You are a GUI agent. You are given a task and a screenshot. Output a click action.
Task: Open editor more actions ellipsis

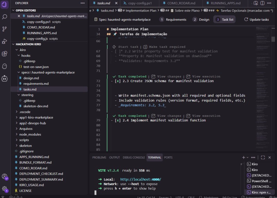tap(269, 3)
